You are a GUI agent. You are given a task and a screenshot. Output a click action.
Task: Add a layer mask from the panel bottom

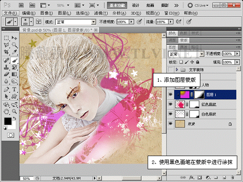199,177
